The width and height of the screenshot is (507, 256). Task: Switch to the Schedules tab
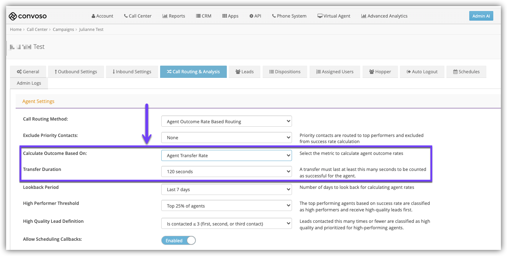pyautogui.click(x=466, y=72)
